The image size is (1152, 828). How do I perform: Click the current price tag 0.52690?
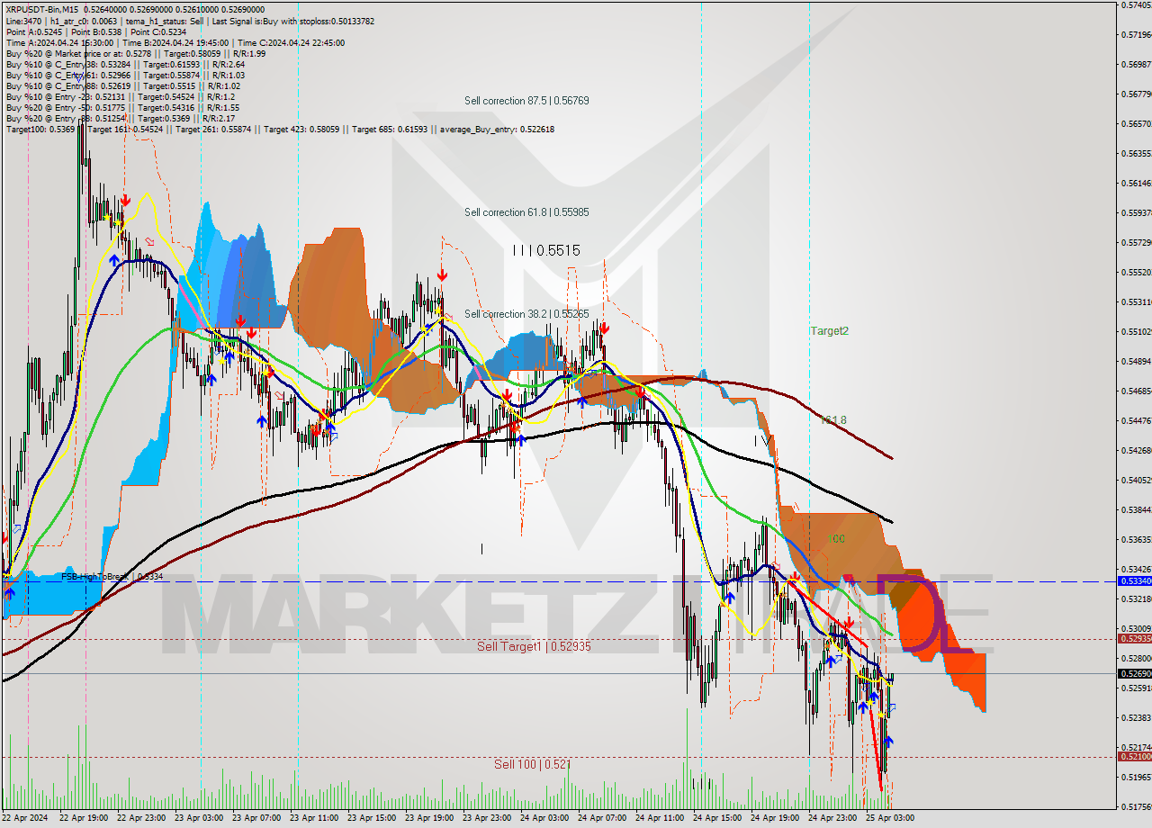click(1133, 673)
